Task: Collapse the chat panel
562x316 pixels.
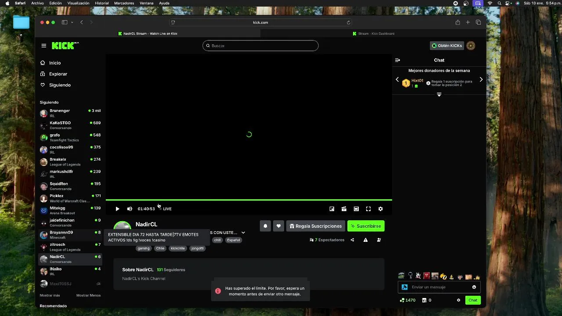Action: (397, 60)
